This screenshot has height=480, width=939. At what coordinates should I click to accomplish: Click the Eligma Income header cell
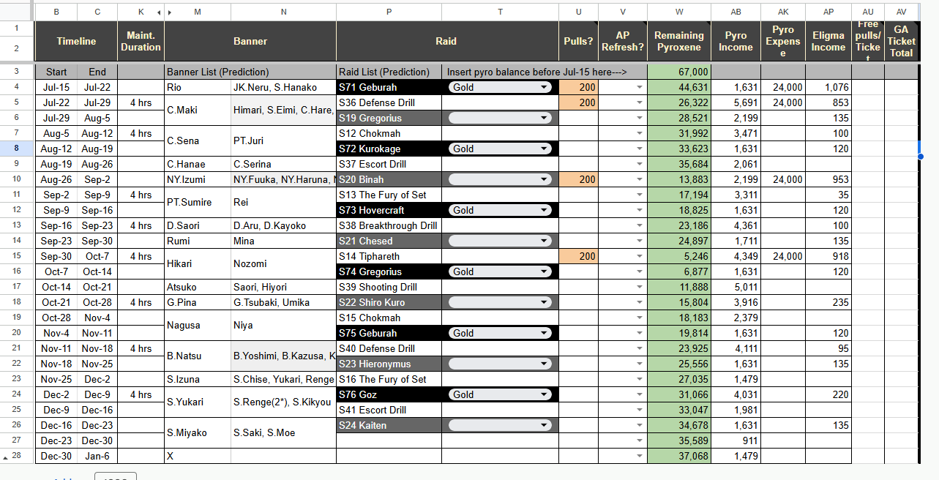coord(828,41)
